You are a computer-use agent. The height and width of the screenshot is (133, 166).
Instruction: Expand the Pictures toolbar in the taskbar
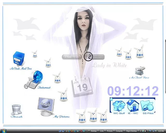coord(109,131)
